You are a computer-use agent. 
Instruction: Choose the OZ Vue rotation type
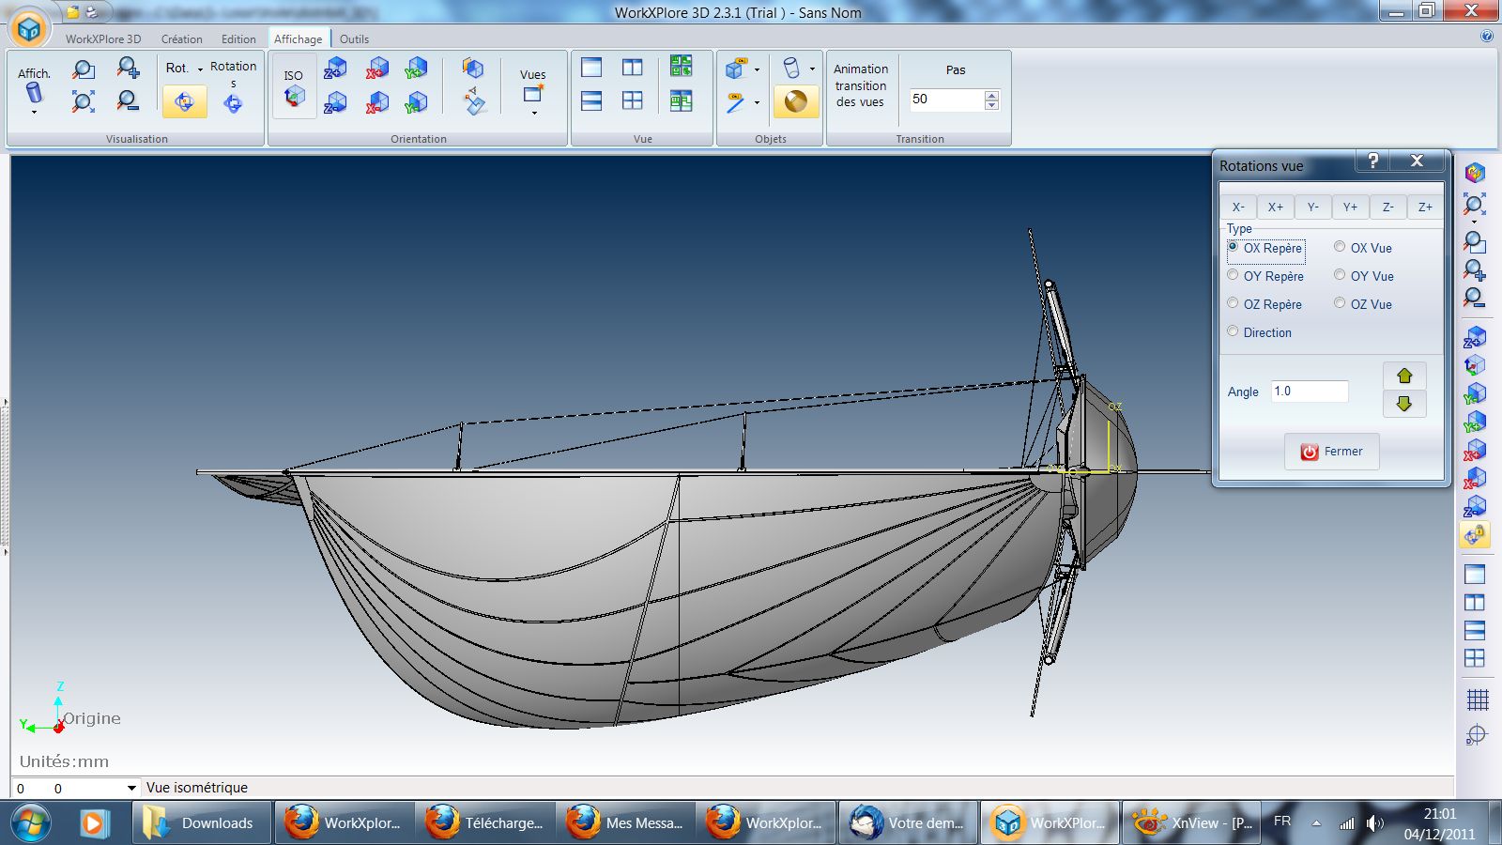click(x=1341, y=303)
